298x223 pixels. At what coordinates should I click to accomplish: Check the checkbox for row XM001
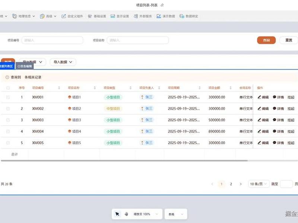[x=8, y=97]
